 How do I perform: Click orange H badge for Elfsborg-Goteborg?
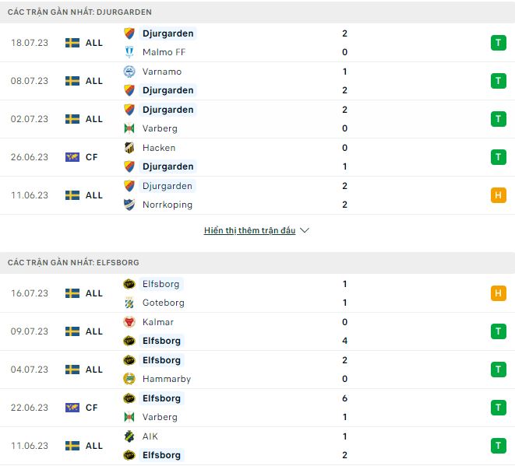pos(499,293)
